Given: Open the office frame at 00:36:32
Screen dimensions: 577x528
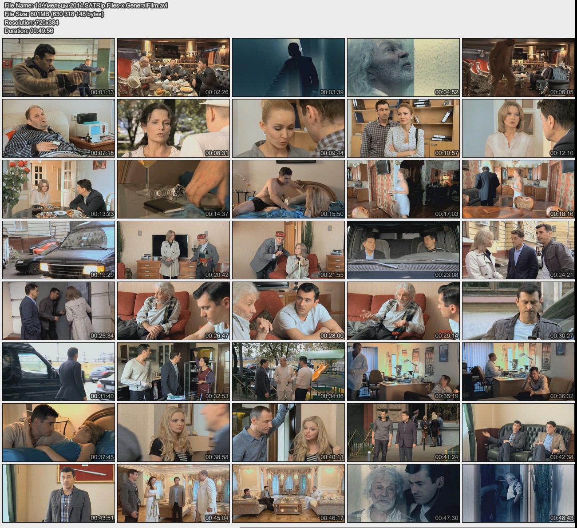Looking at the screenshot, I should 518,372.
